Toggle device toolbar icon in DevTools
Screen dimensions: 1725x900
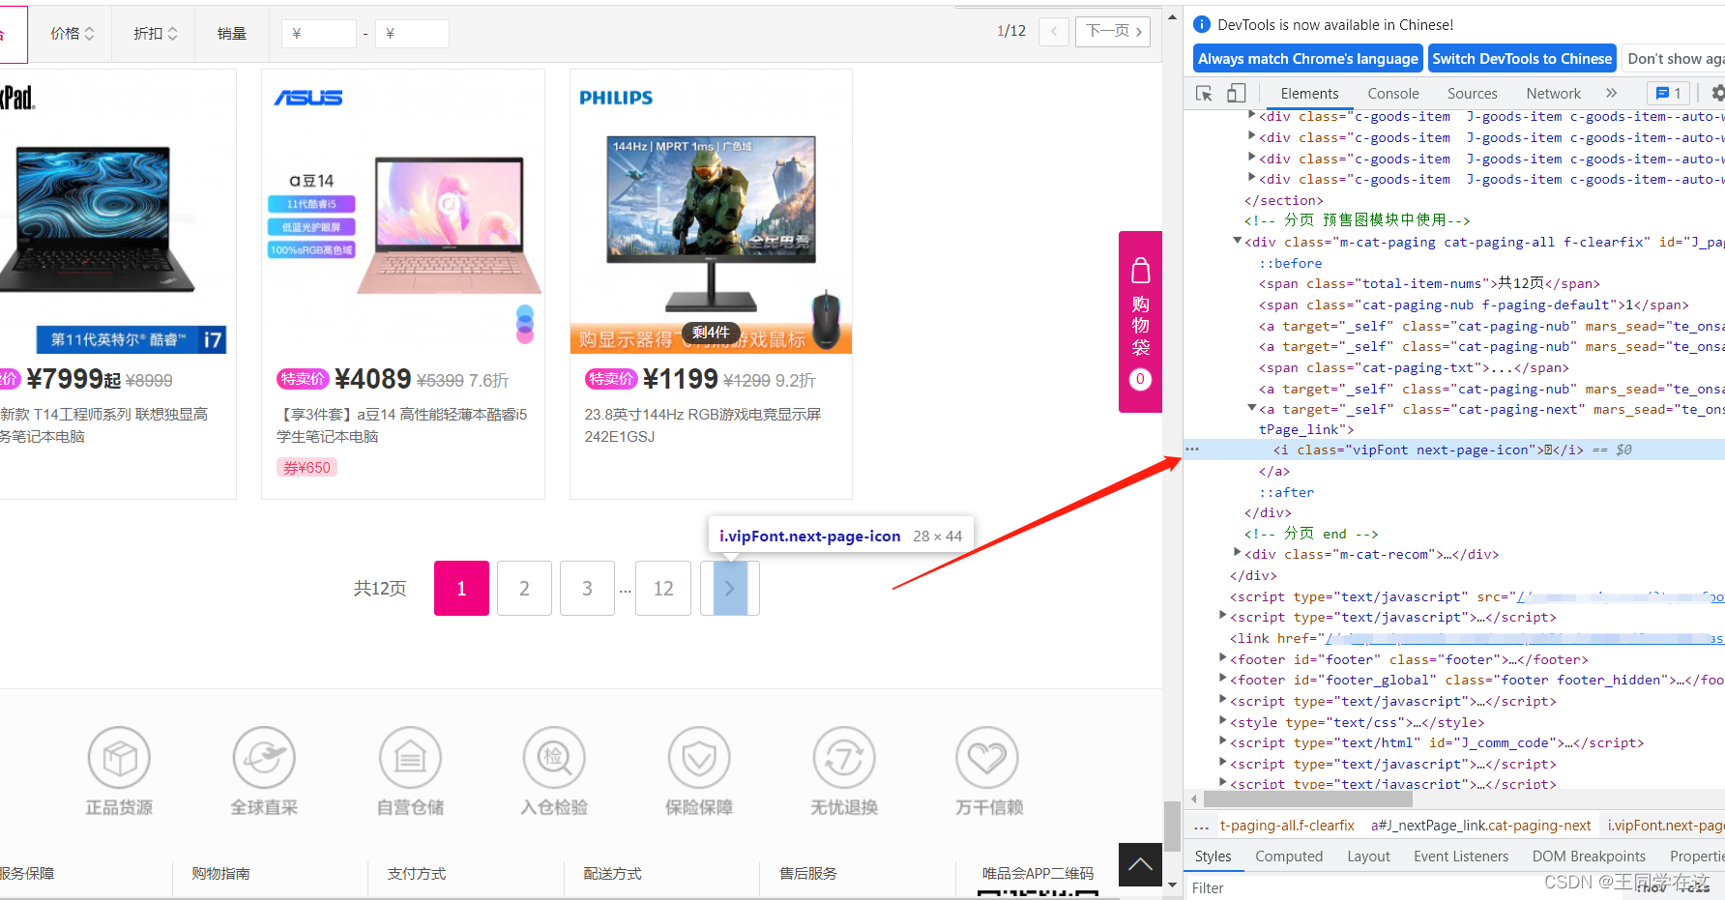pyautogui.click(x=1236, y=94)
